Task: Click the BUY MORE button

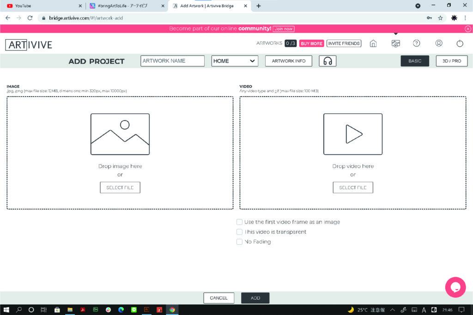Action: 311,43
